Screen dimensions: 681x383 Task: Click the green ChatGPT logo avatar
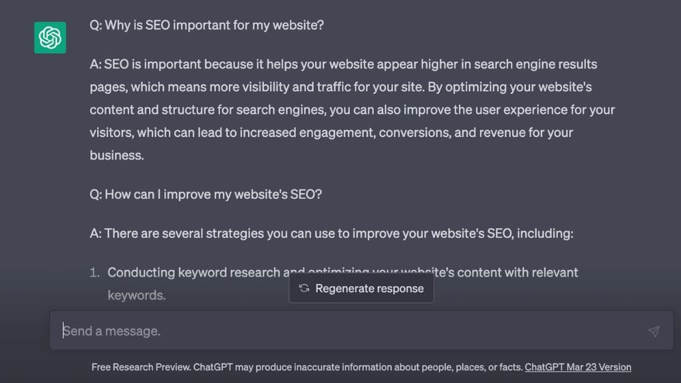50,37
